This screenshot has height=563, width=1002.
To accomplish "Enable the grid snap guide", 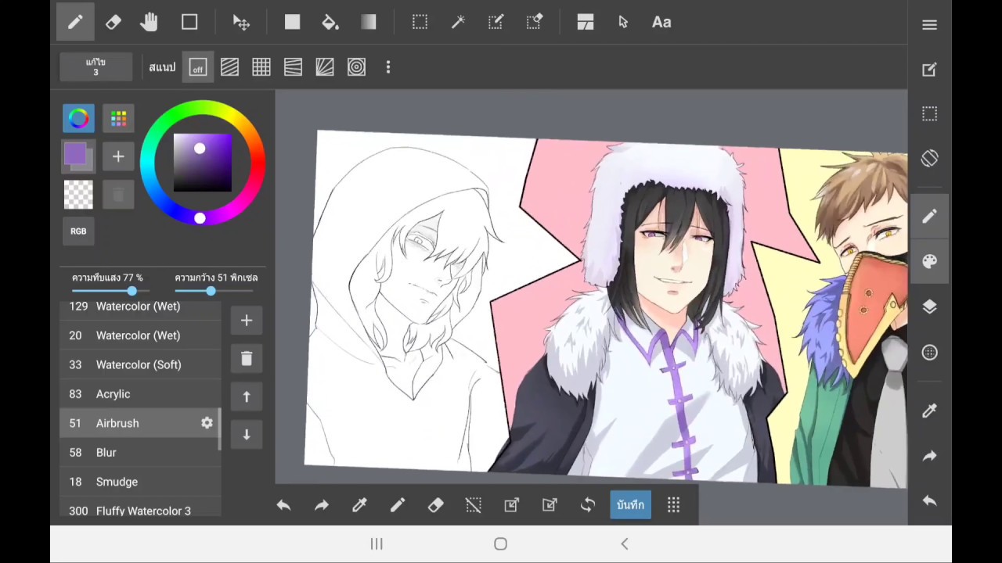I will [261, 67].
